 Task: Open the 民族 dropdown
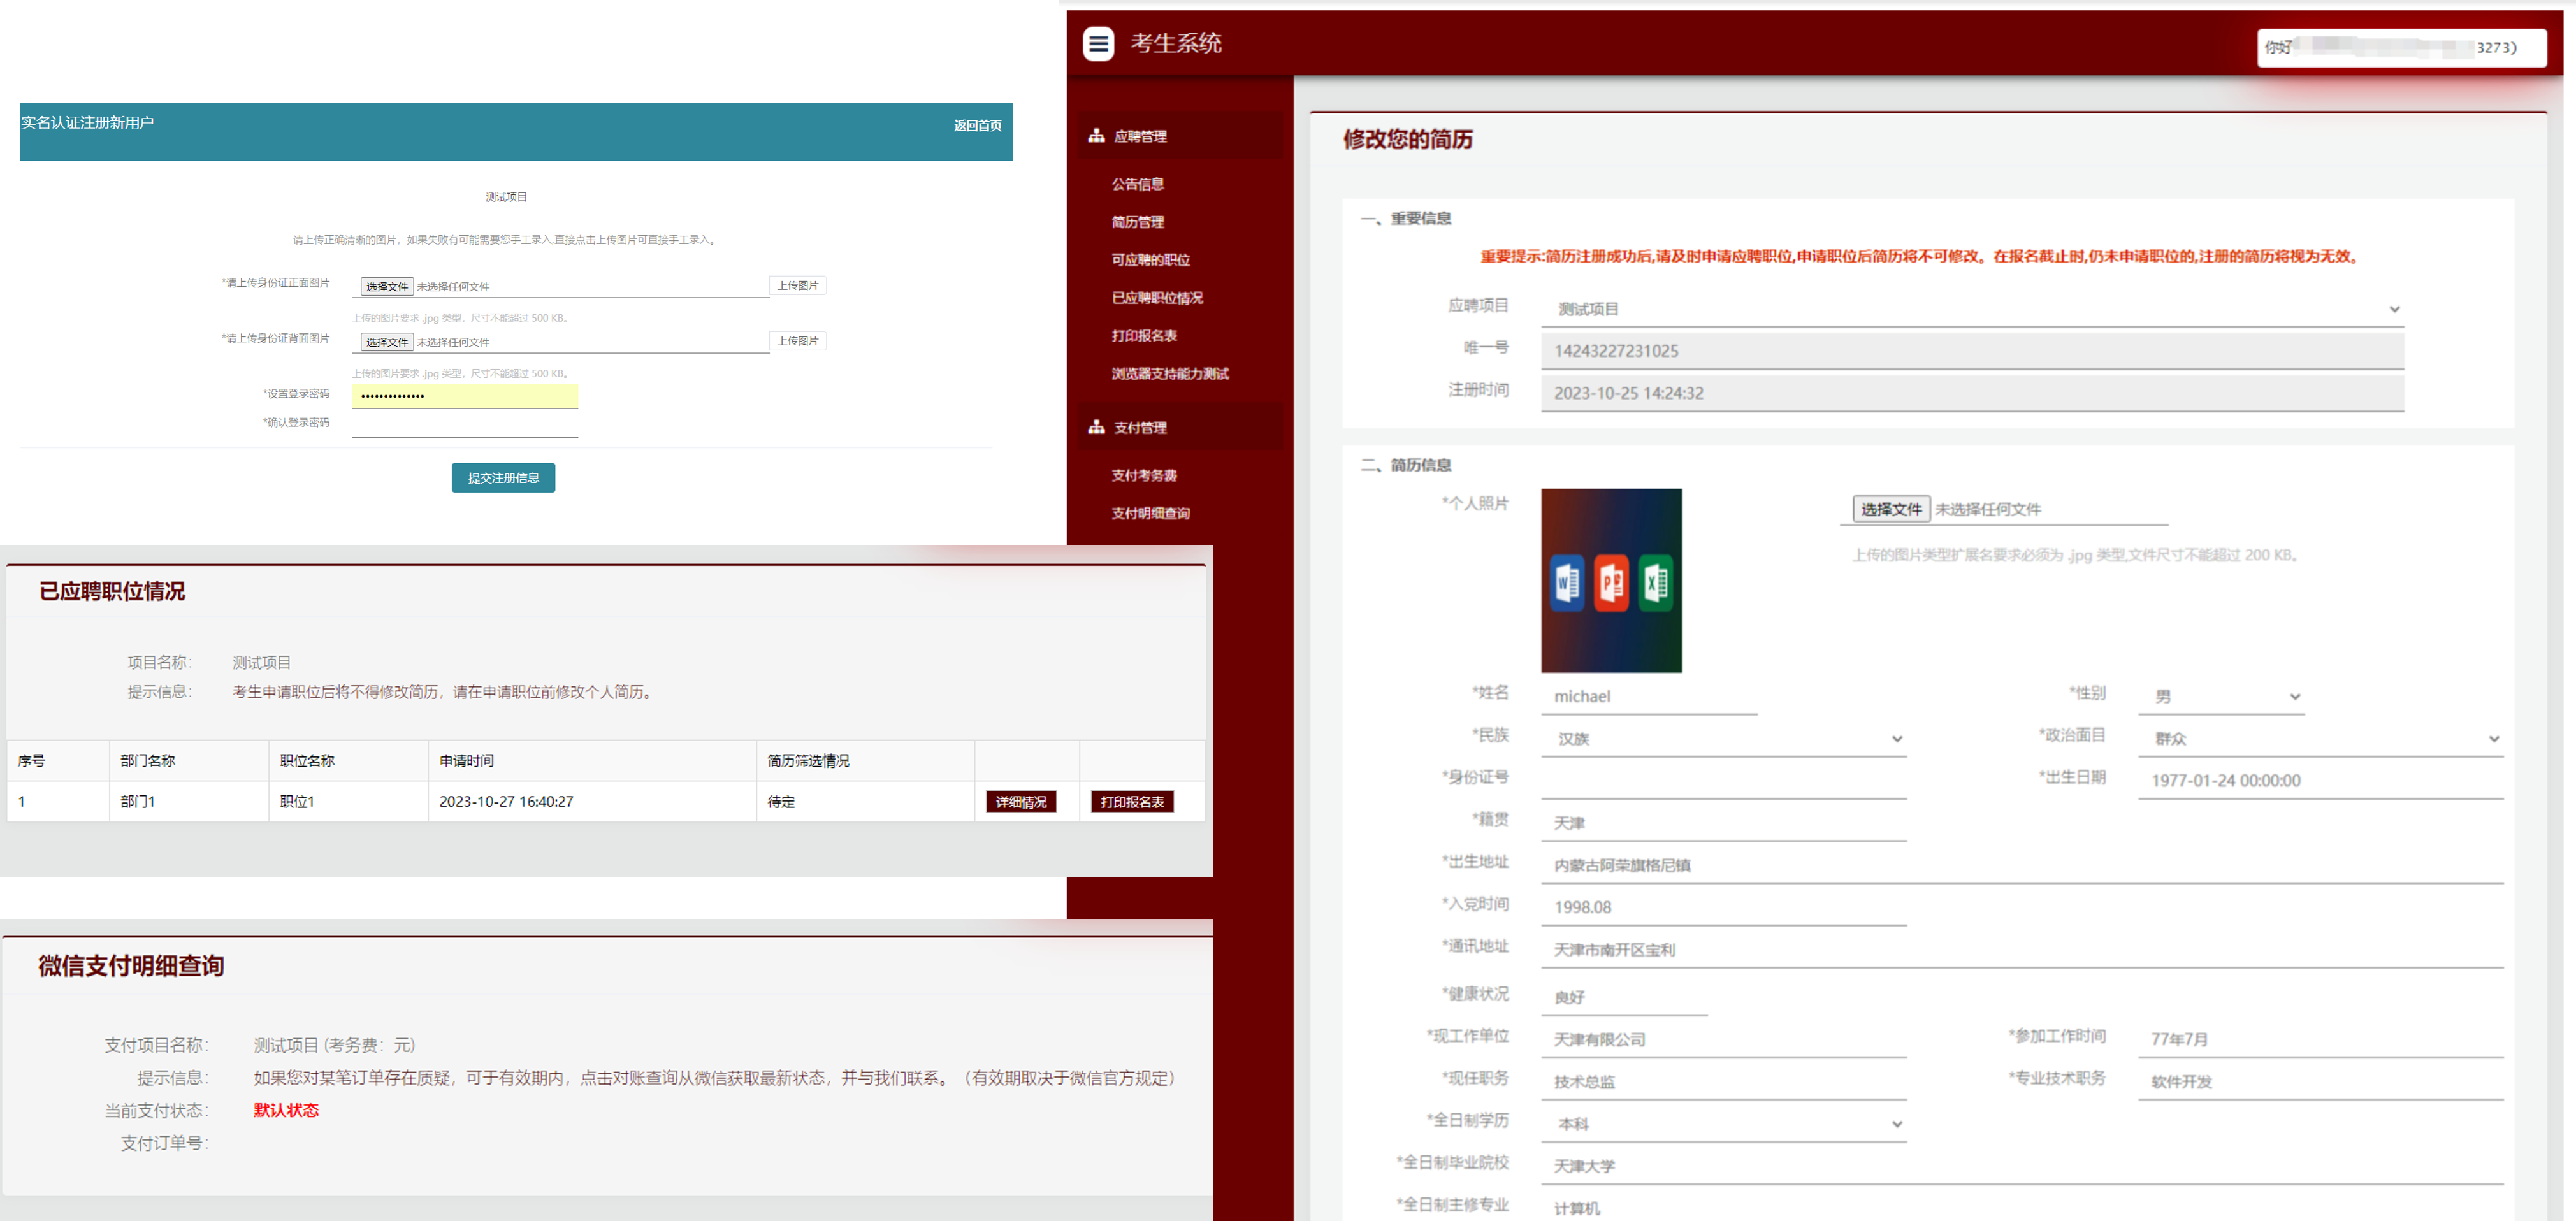click(1723, 739)
